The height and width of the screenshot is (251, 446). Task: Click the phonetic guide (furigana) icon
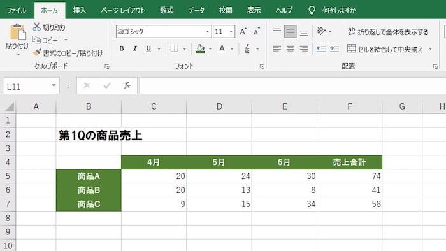pyautogui.click(x=247, y=48)
